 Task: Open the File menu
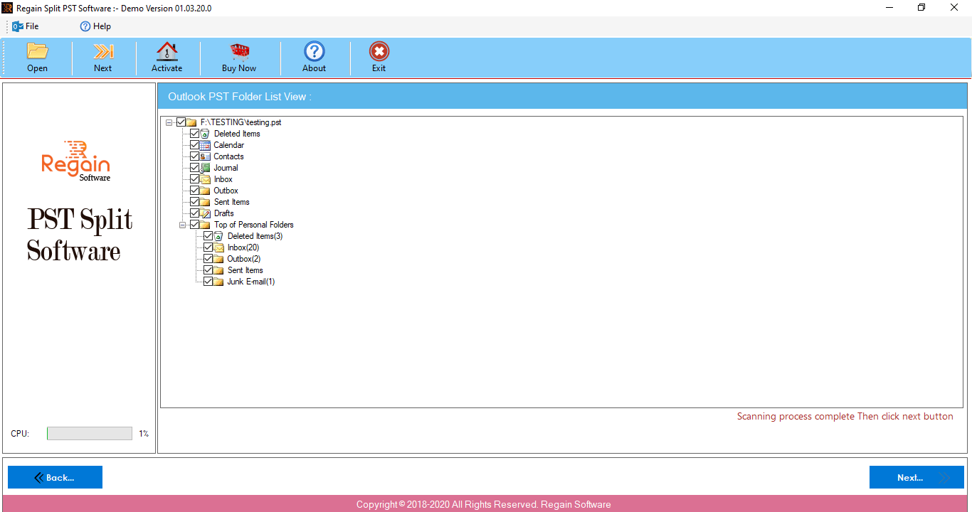tap(26, 26)
